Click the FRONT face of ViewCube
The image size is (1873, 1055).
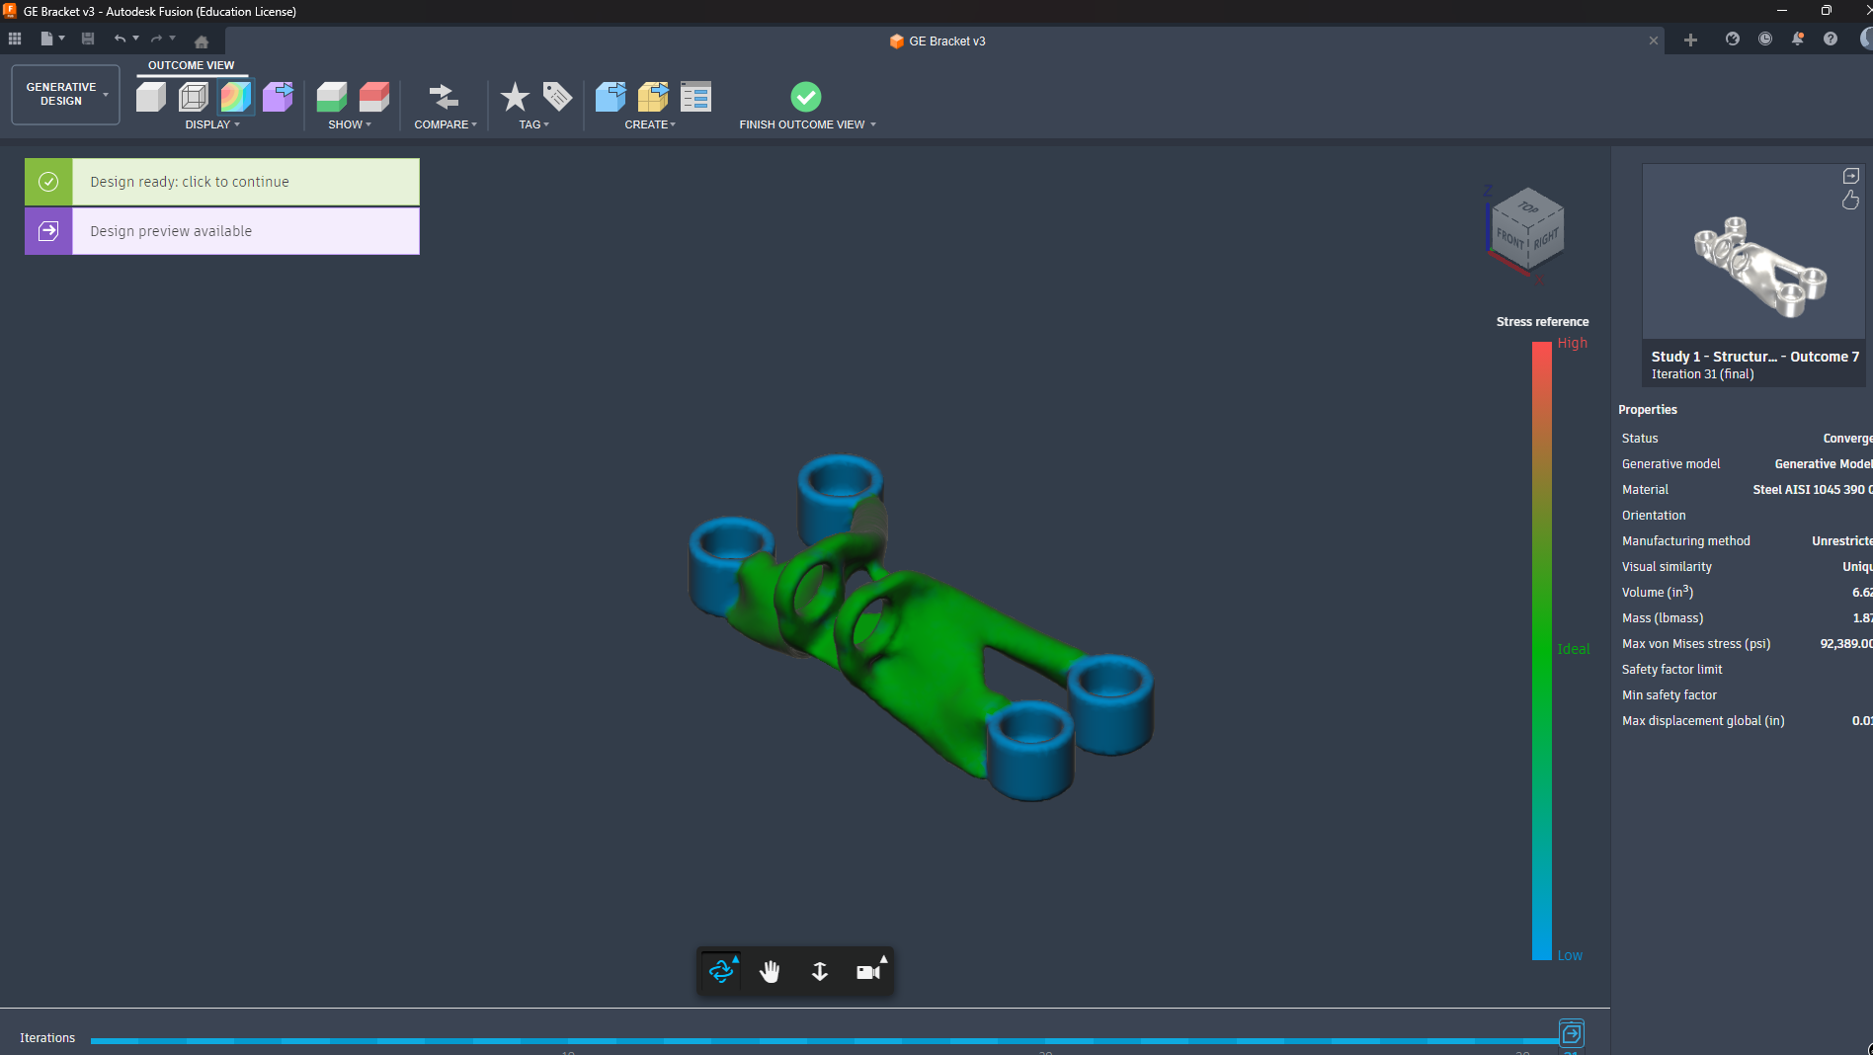[x=1509, y=240]
